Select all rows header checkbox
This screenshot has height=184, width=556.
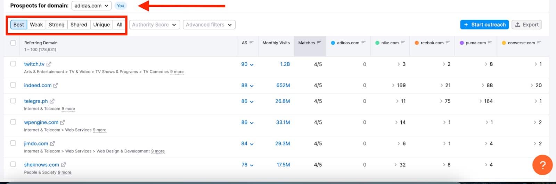13,43
